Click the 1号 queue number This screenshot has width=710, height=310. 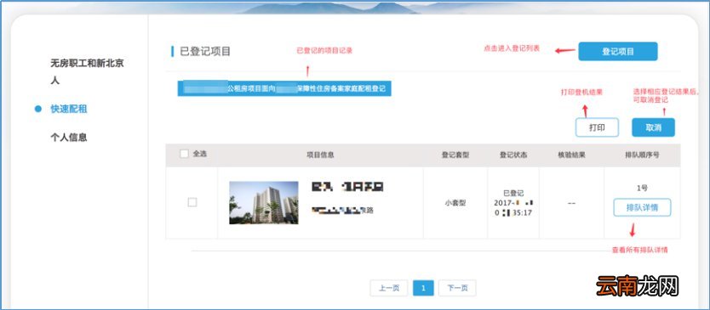tap(642, 188)
